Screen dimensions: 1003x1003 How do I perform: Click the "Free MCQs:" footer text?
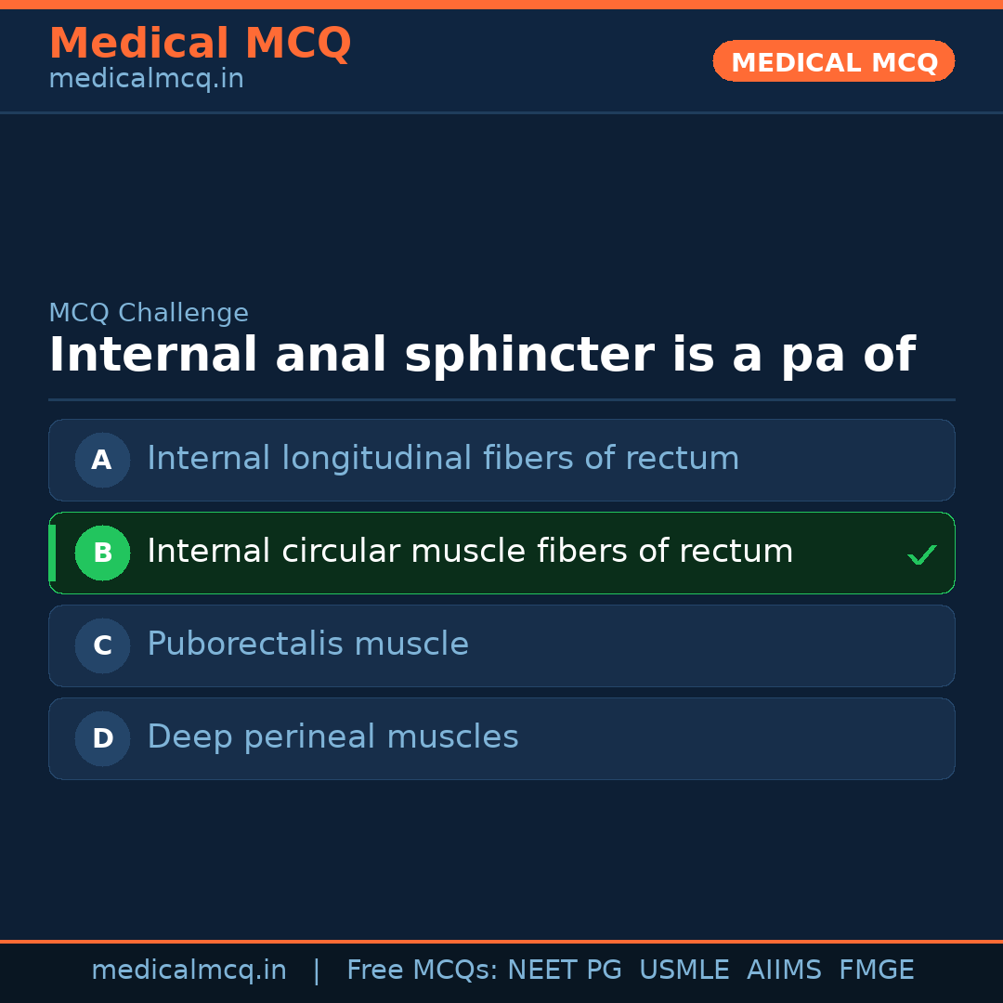pyautogui.click(x=423, y=970)
